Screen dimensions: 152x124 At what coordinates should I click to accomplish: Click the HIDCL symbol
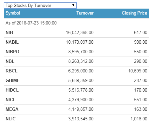coord(12,90)
